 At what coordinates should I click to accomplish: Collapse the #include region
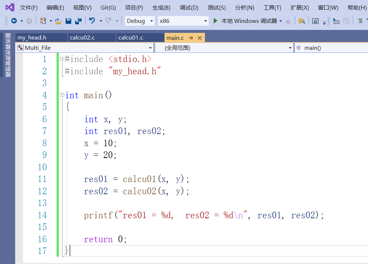pos(62,59)
